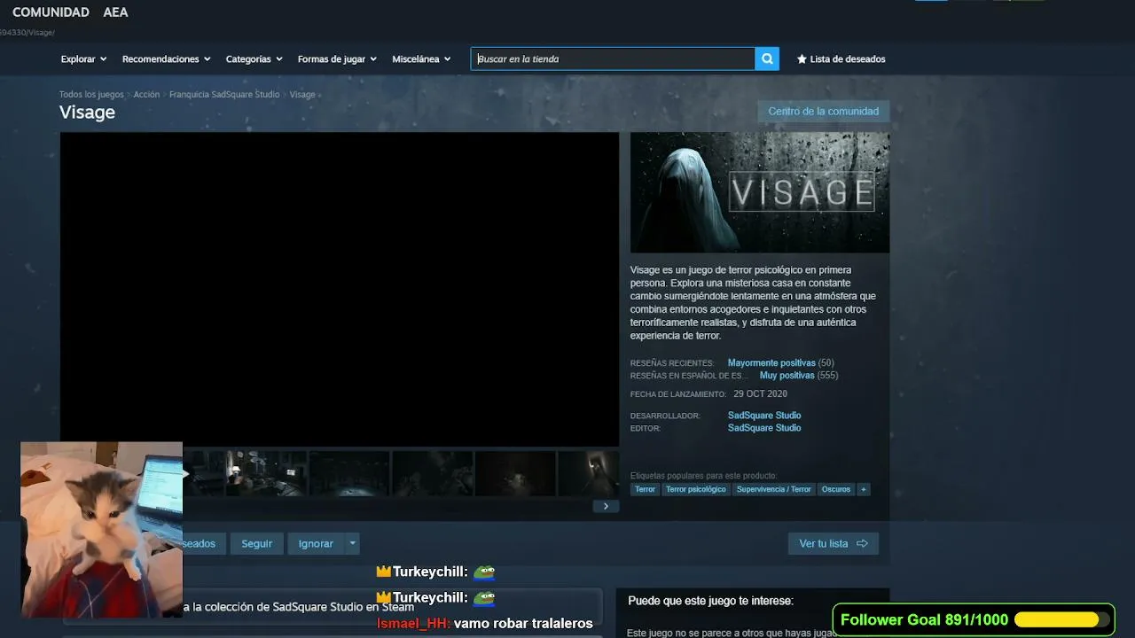The width and height of the screenshot is (1135, 638).
Task: Expand the Miscelánea dropdown
Action: point(422,59)
